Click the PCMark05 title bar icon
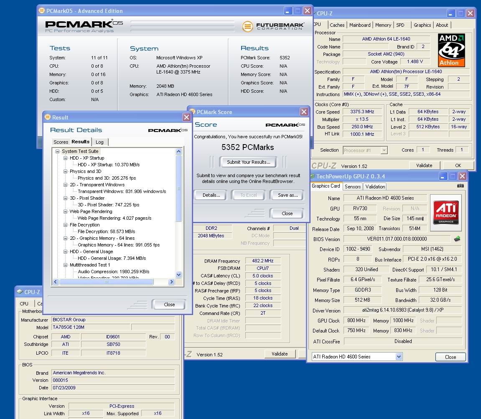This screenshot has height=419, width=481. 42,10
